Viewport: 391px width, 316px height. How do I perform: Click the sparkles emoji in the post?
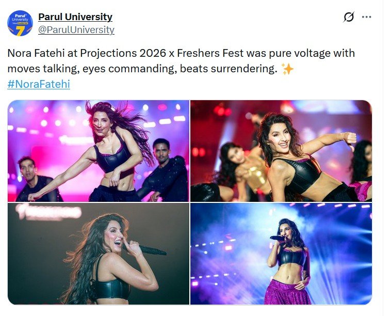pyautogui.click(x=287, y=69)
